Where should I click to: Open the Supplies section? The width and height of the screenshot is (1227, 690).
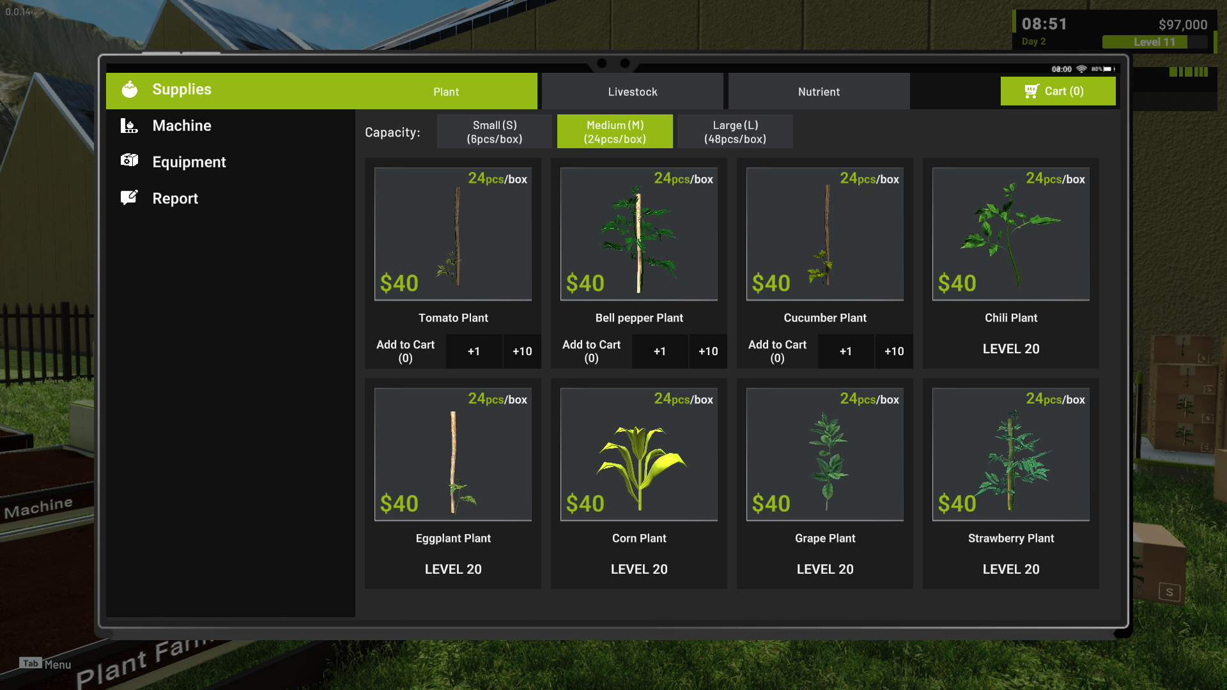231,90
